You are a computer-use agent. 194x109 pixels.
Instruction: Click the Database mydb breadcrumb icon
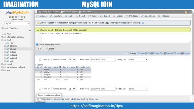tap(62, 12)
